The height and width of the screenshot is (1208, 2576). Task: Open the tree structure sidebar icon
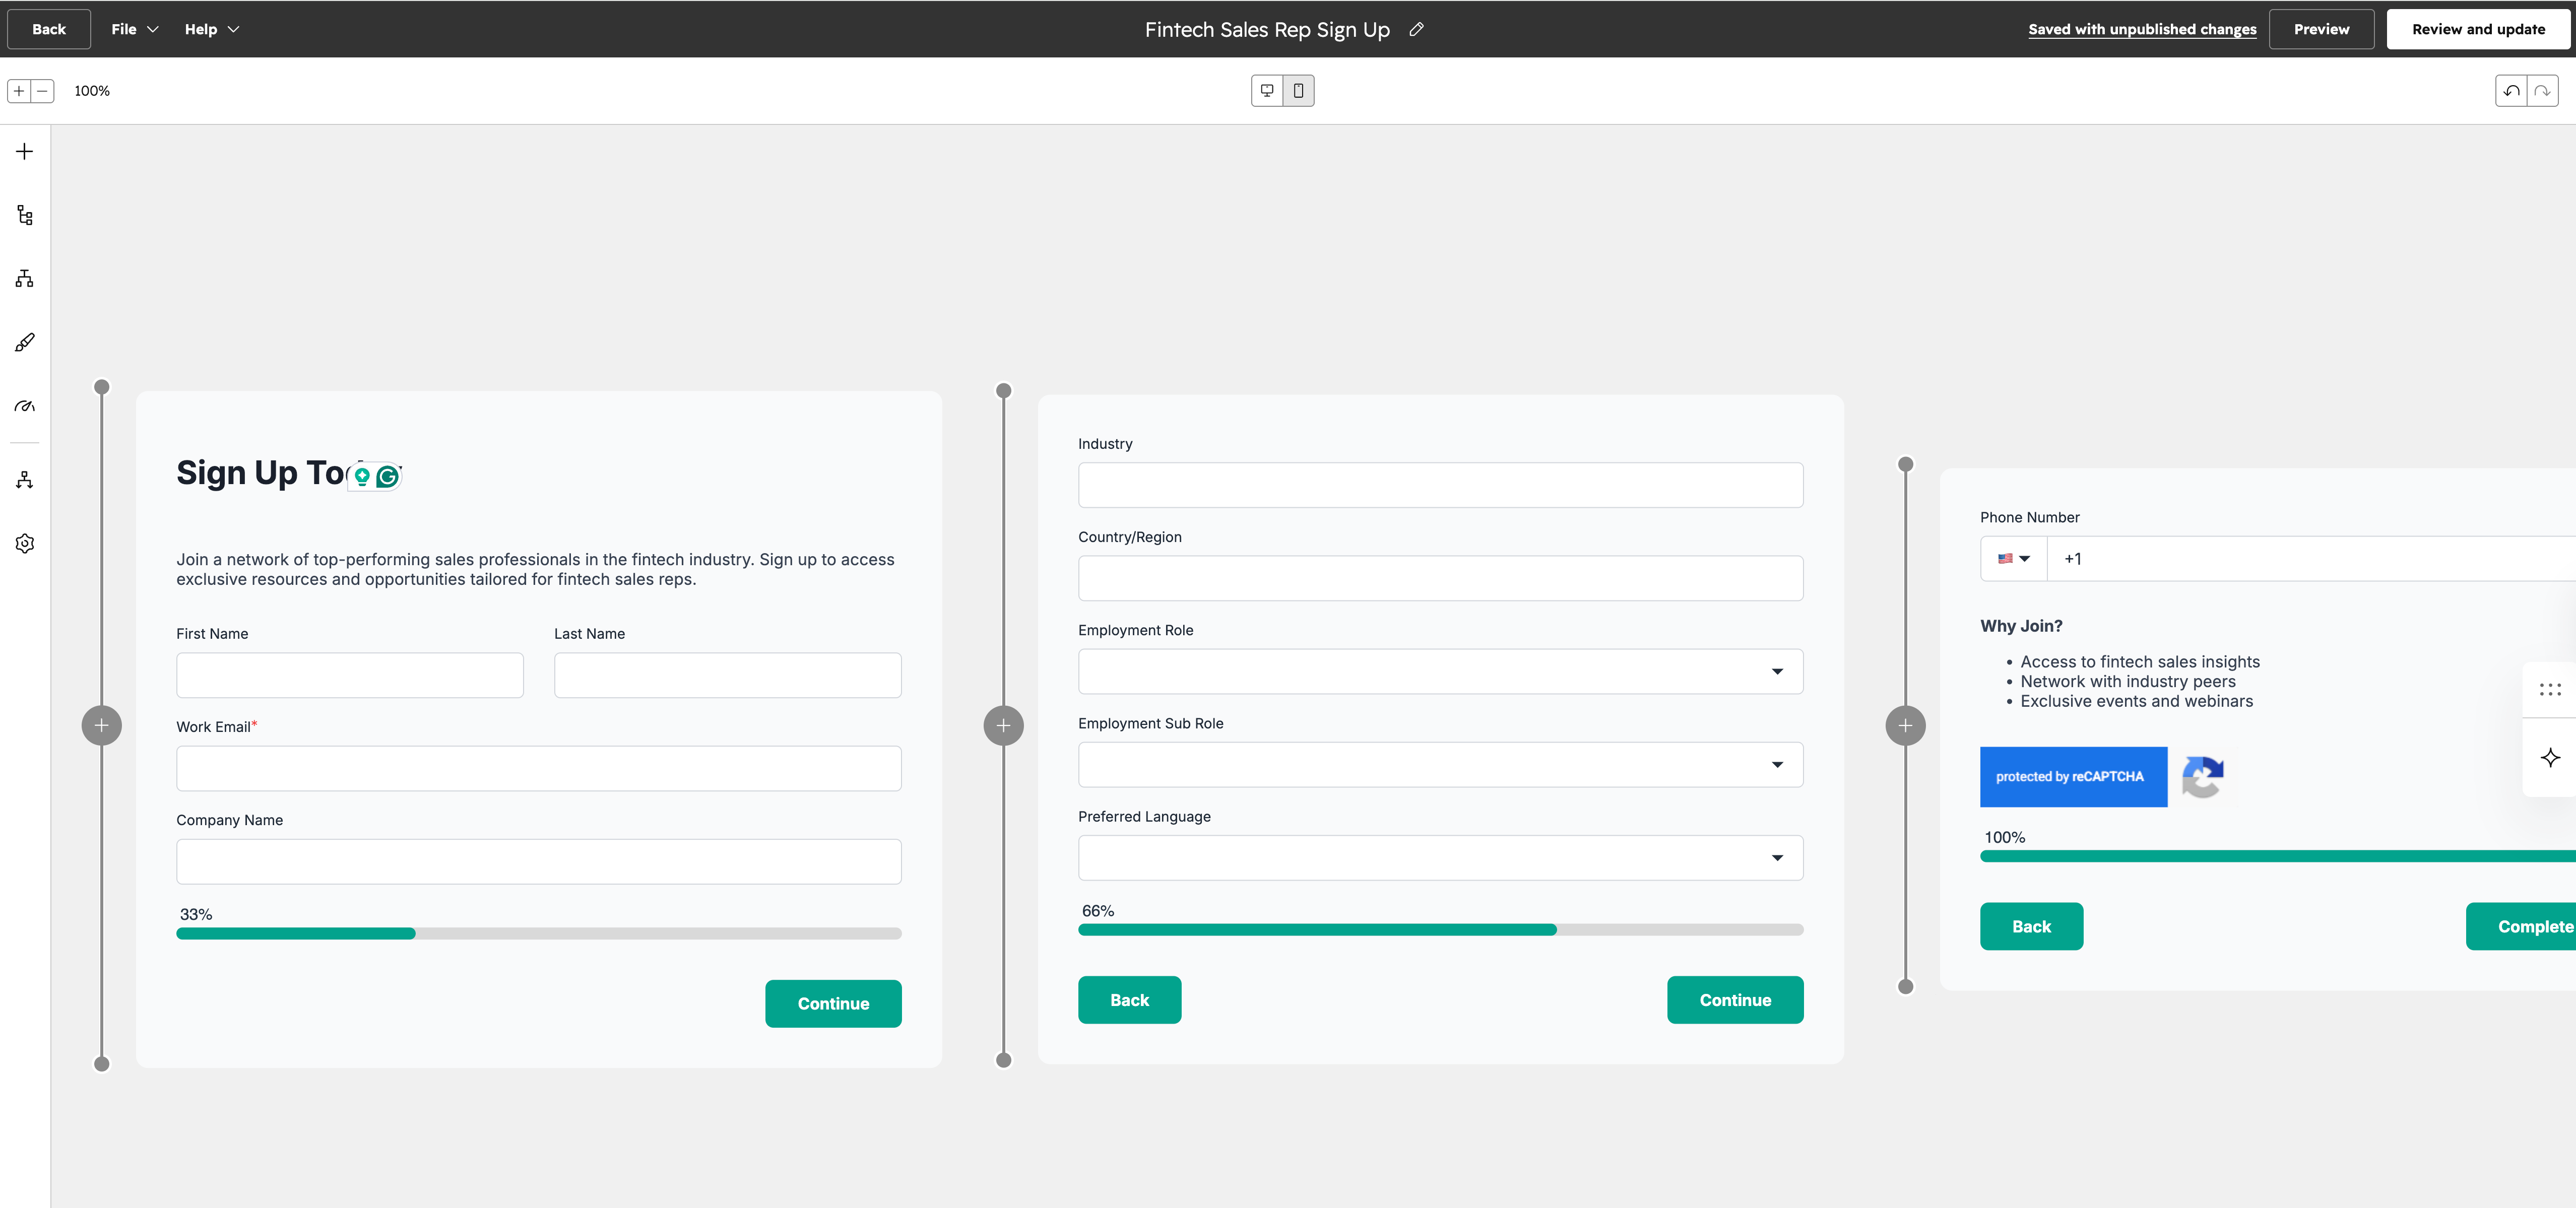25,215
